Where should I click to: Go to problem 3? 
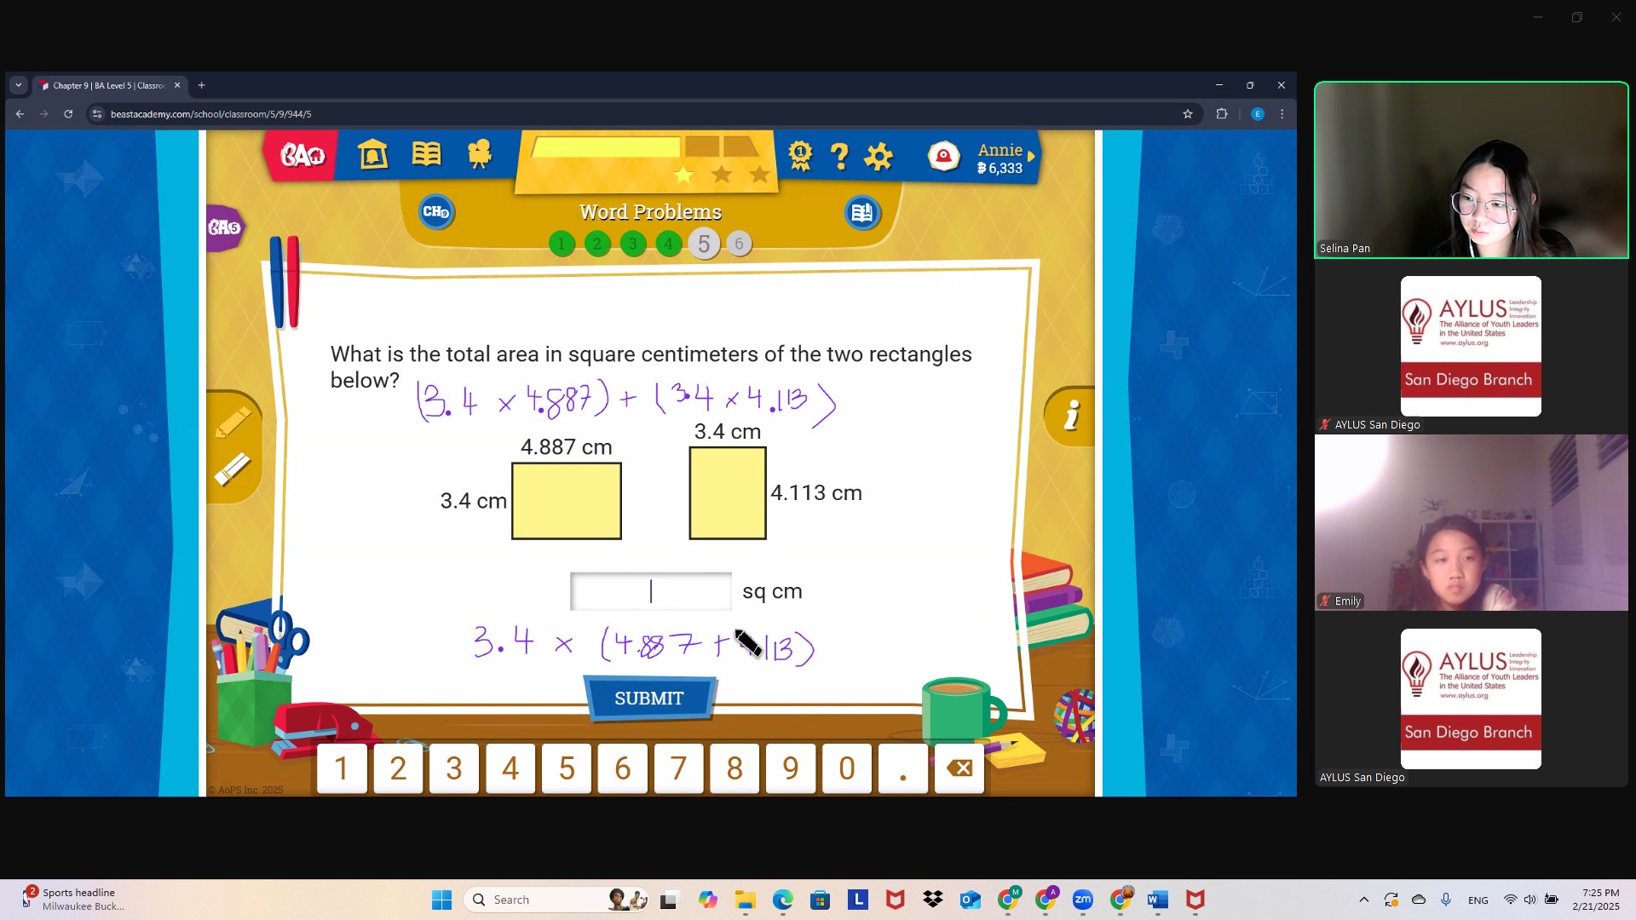click(x=633, y=244)
